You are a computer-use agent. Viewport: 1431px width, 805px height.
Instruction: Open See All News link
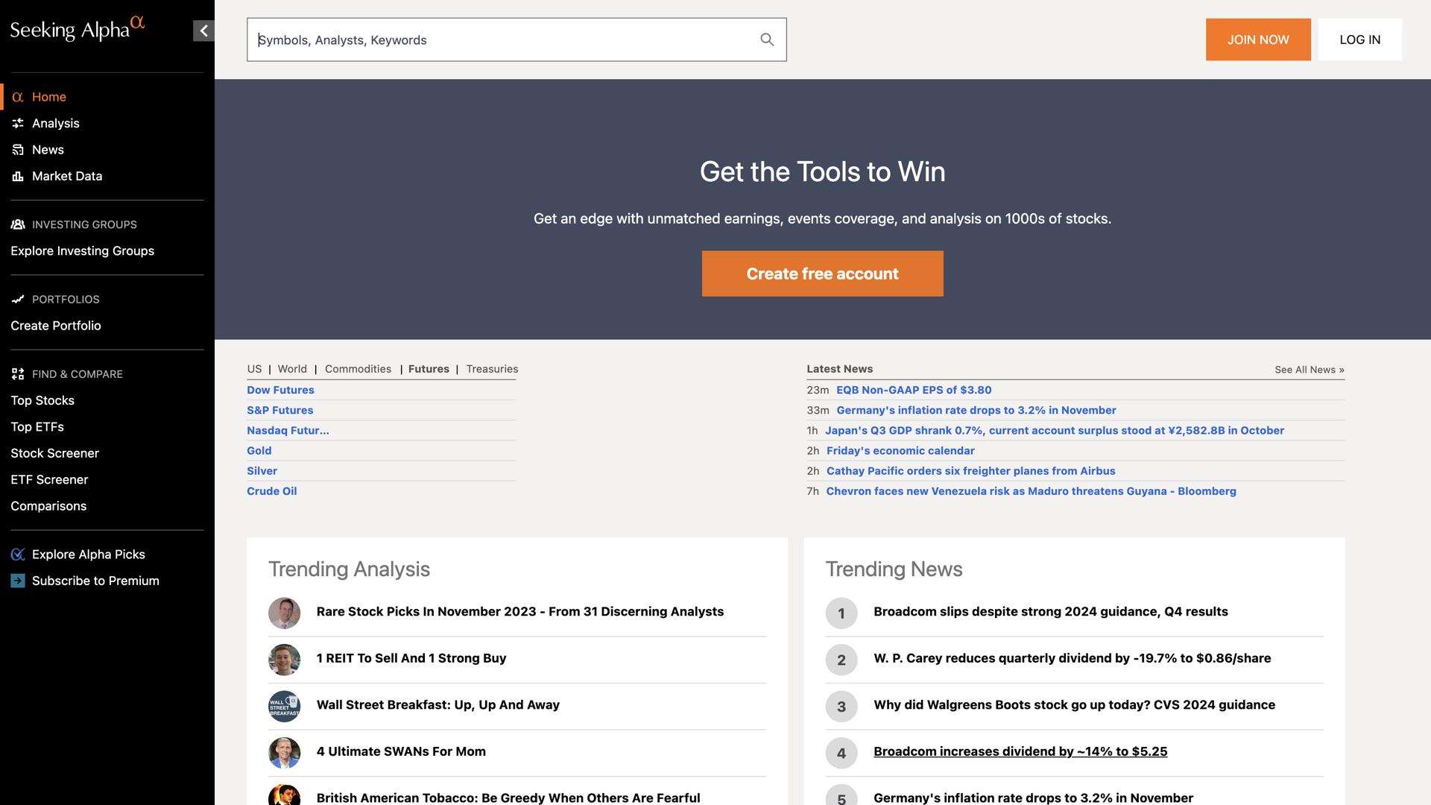pos(1309,370)
